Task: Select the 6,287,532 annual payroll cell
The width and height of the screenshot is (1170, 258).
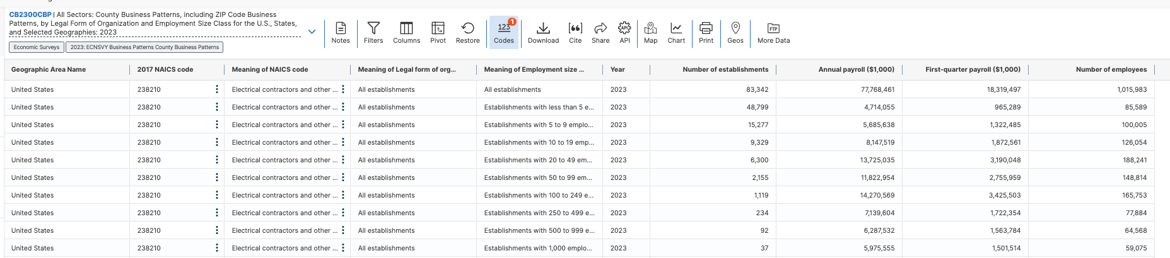Action: 839,230
